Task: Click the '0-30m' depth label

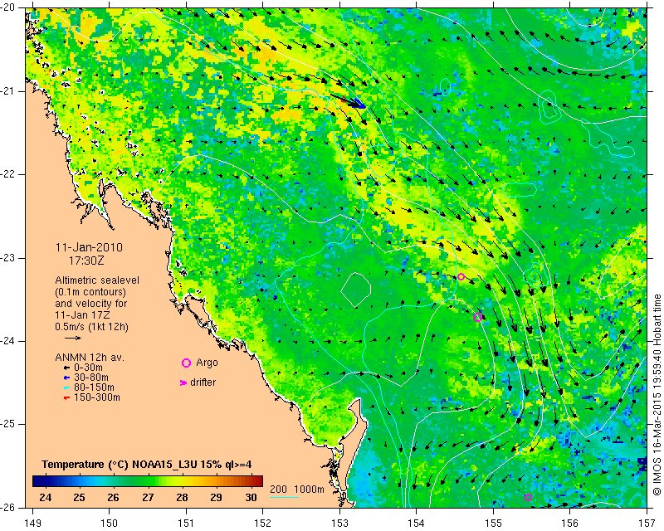Action: 88,368
